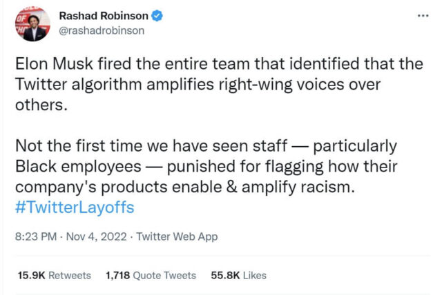Click the Twitter Web App source label
This screenshot has width=442, height=295.
coord(177,237)
